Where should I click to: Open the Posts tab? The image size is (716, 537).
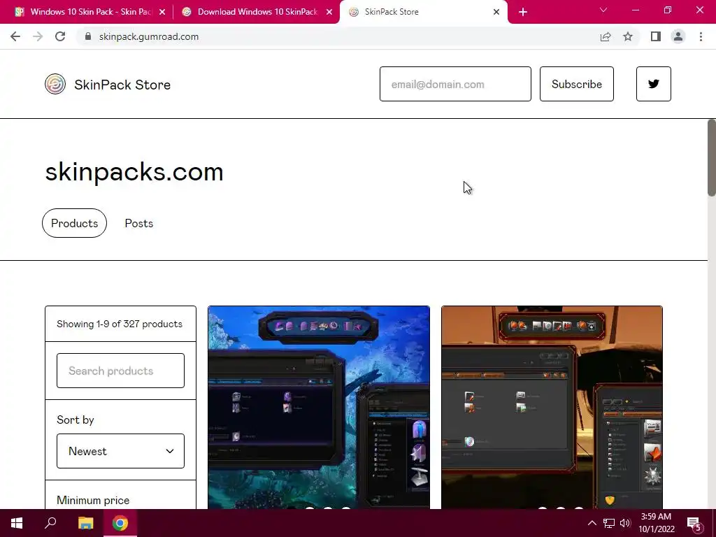click(x=139, y=223)
